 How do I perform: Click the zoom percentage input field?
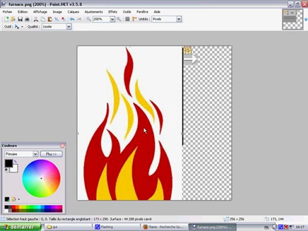[x=101, y=19]
